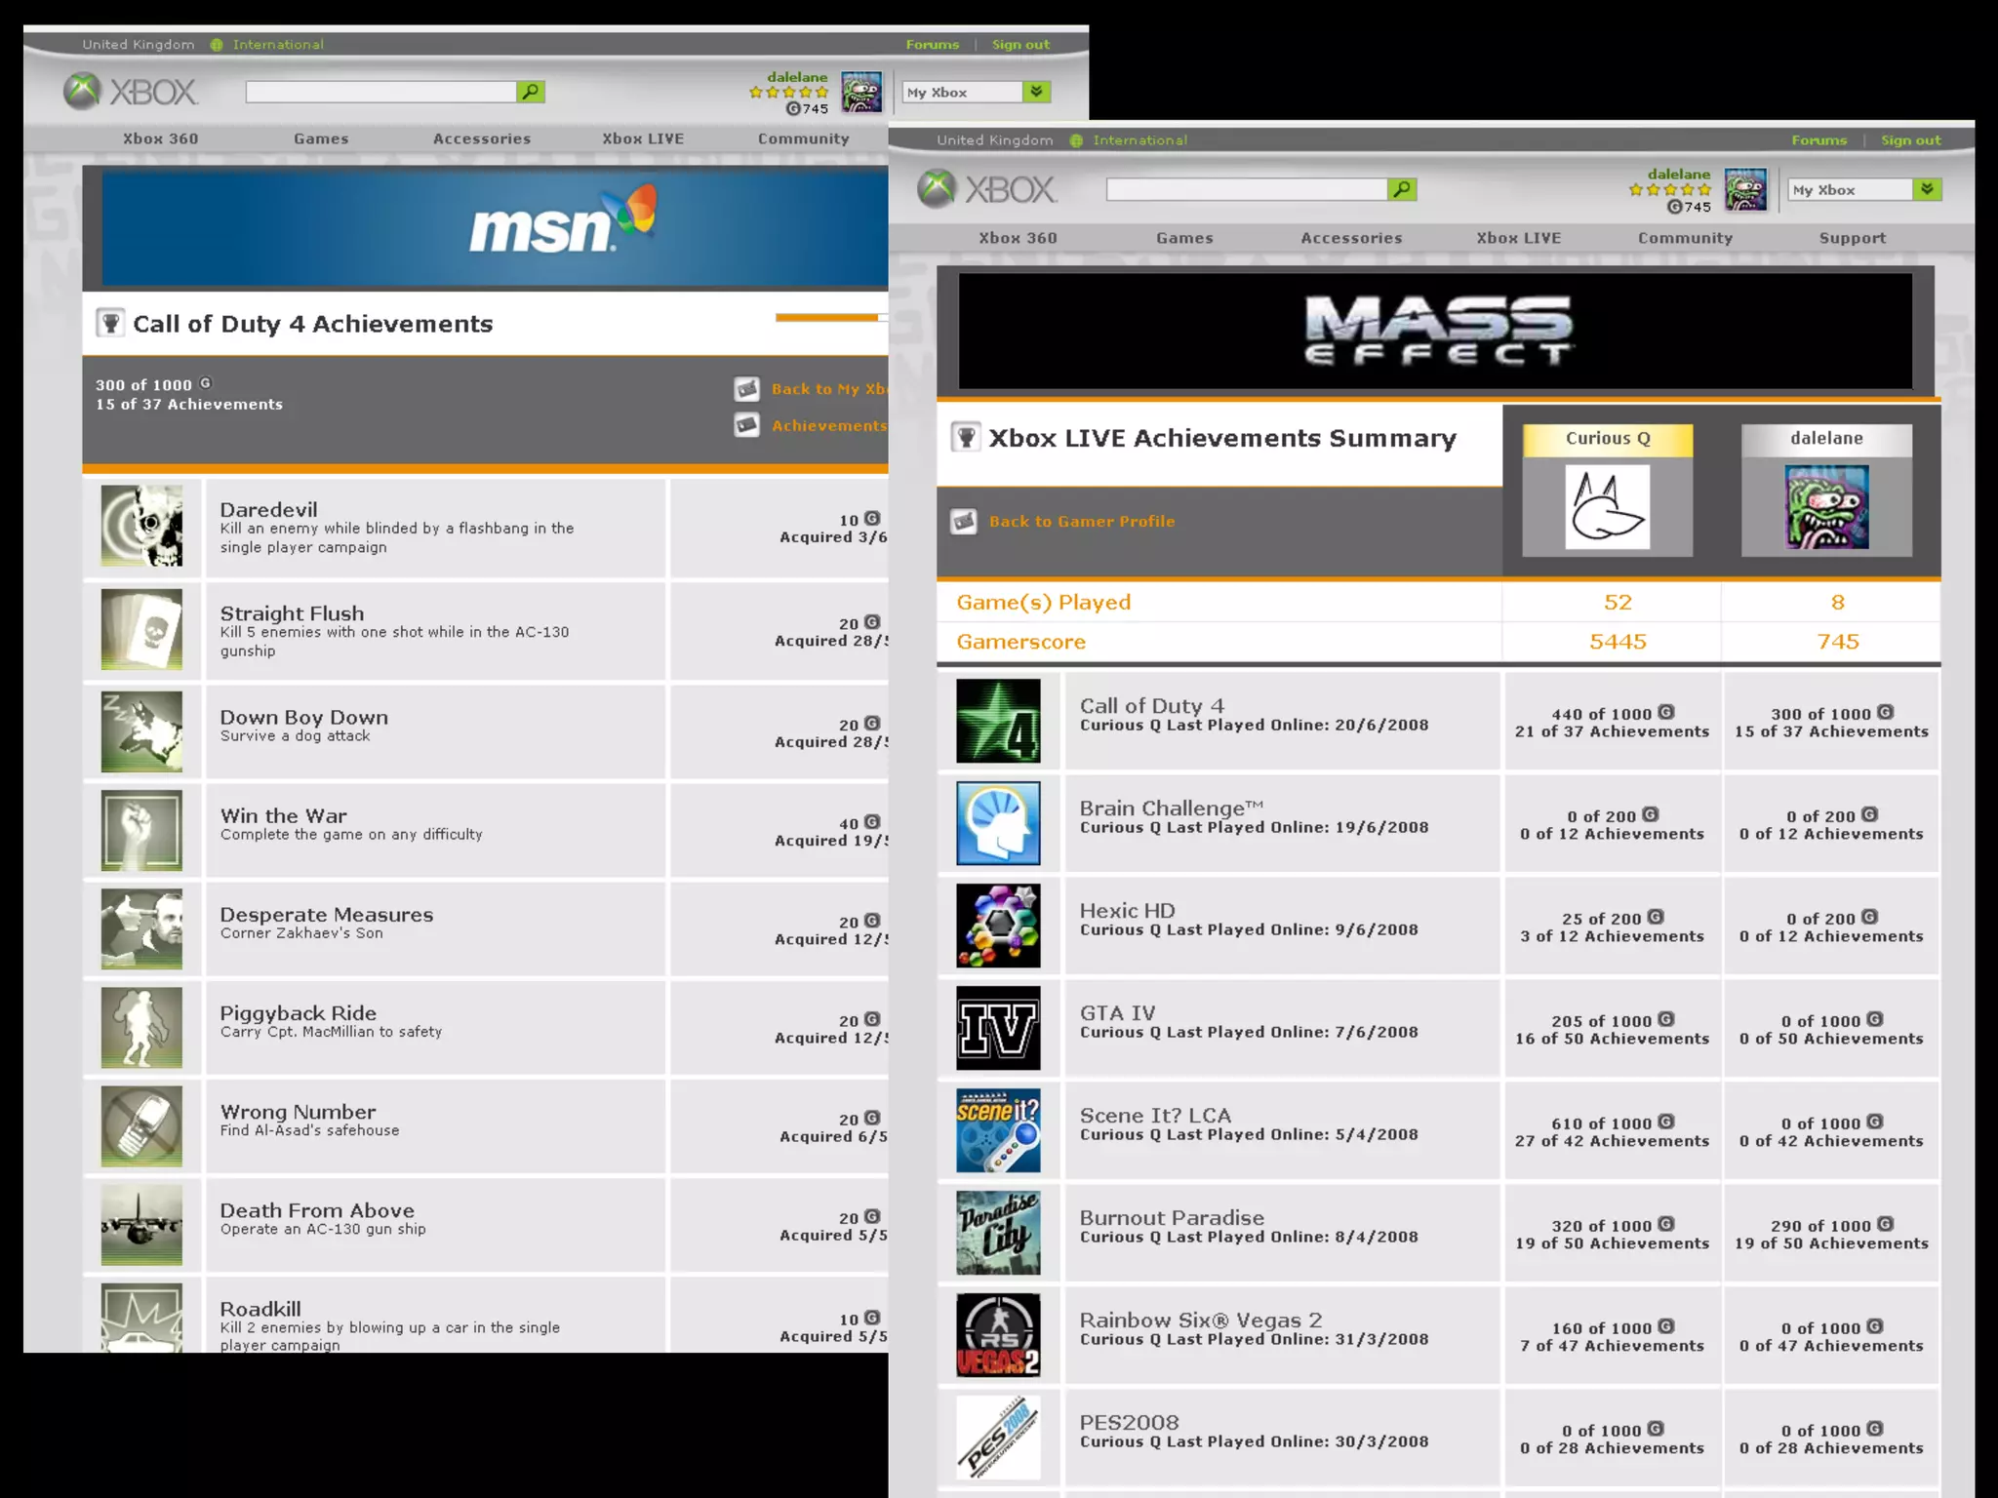The height and width of the screenshot is (1498, 1998).
Task: Select the Games tab in left window
Action: coord(321,138)
